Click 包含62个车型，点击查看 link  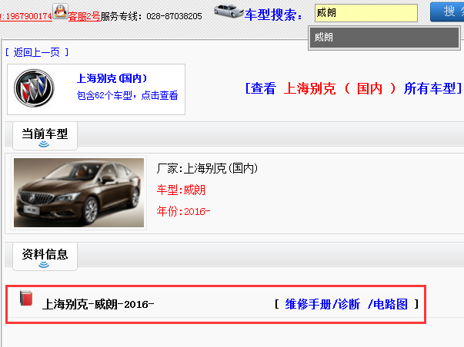[127, 95]
